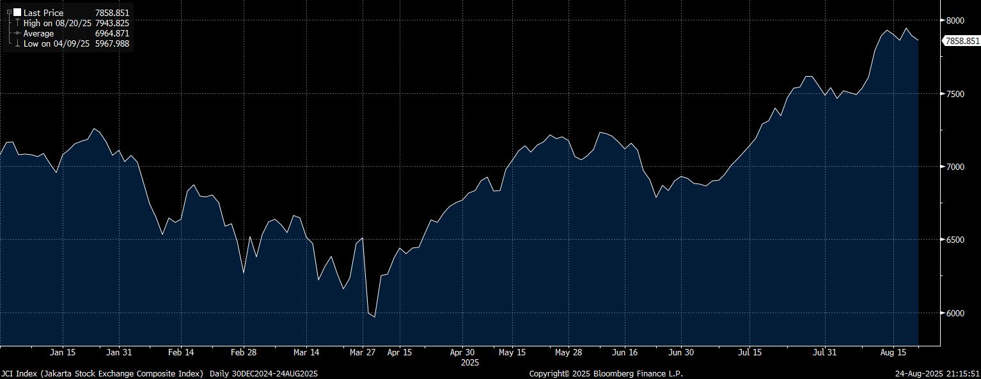Screen dimensions: 981x379
Task: Click the Mar 27 date axis label
Action: 363,352
